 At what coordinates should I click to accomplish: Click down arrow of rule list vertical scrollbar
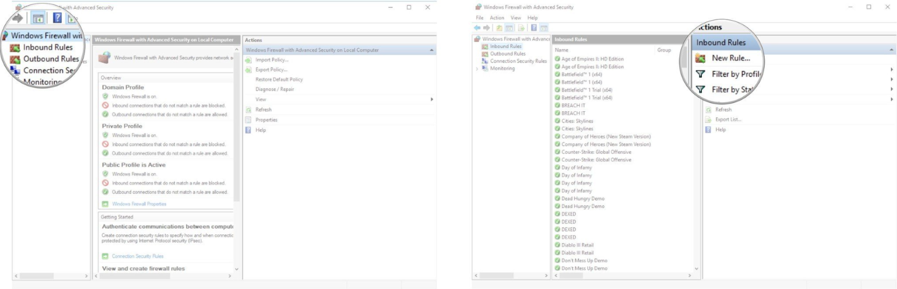point(697,269)
